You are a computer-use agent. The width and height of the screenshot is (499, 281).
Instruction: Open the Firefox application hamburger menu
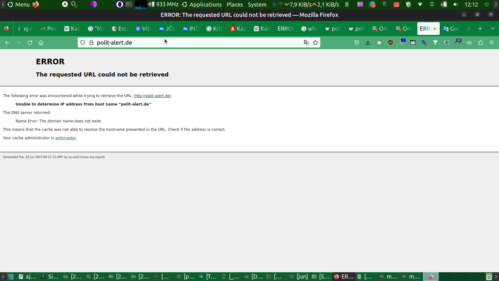(492, 42)
